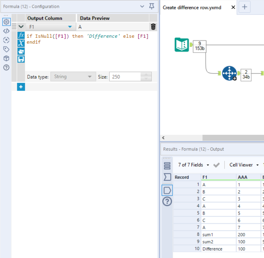Click the Help icon in the Results panel
Image resolution: width=264 pixels, height=258 pixels.
coord(167,201)
